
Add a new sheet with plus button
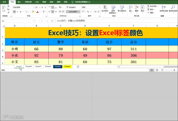[78, 67]
